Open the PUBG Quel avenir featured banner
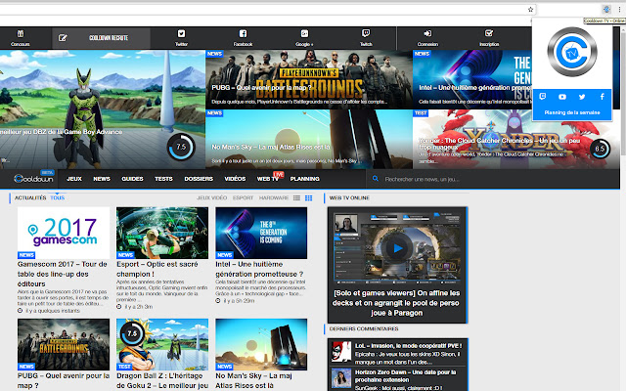Viewport: 626px width, 391px height. (309, 79)
